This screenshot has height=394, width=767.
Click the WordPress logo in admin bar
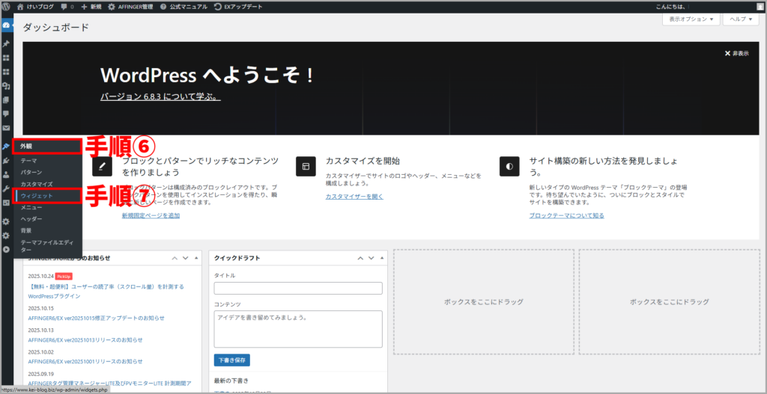point(6,6)
